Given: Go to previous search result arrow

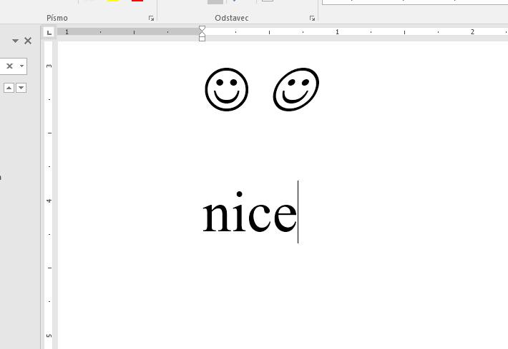Looking at the screenshot, I should tap(9, 88).
